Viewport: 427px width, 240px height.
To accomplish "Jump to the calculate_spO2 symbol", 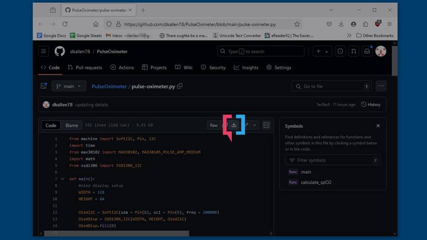I will pos(316,182).
